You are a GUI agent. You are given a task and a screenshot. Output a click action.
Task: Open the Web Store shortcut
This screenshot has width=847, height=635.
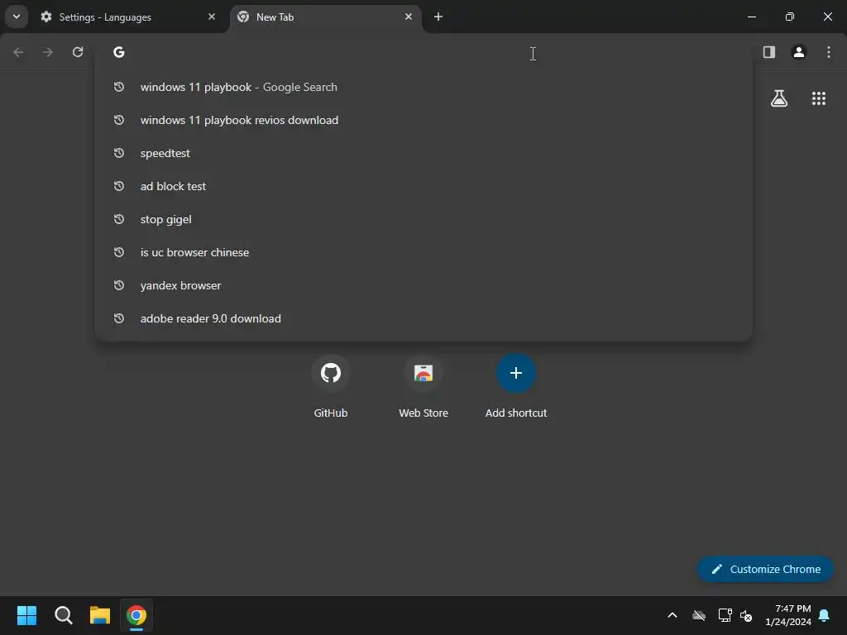[423, 386]
